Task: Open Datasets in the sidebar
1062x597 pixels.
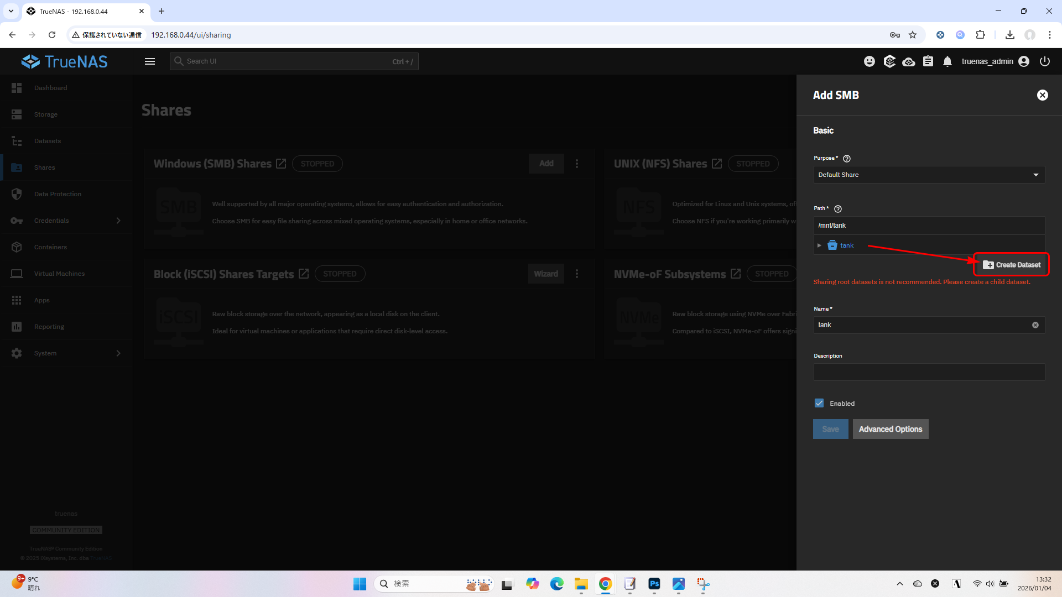Action: (x=47, y=141)
